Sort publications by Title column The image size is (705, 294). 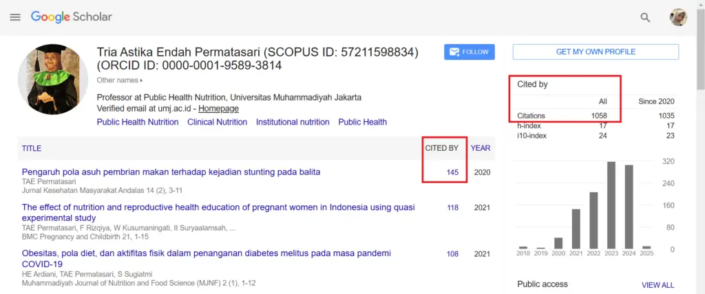[32, 148]
